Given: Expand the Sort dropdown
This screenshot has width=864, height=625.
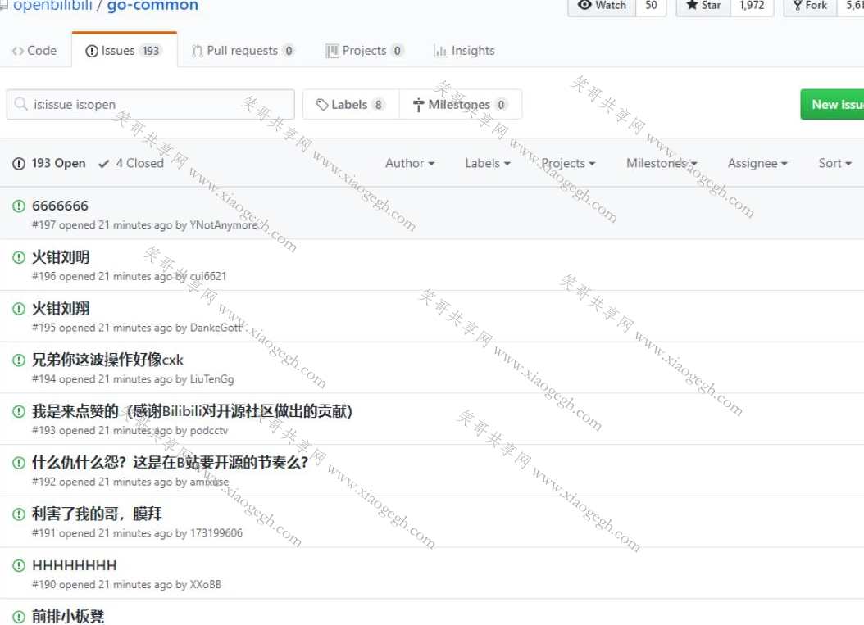Looking at the screenshot, I should click(x=834, y=164).
